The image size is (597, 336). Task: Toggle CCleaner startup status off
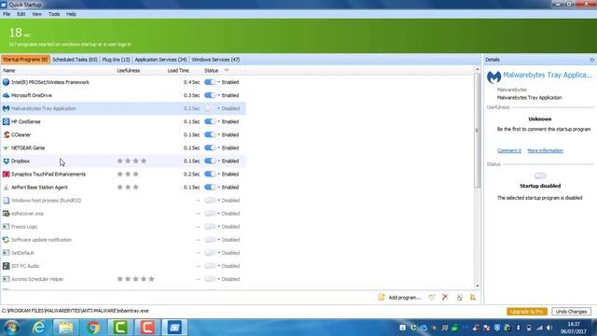(x=210, y=134)
